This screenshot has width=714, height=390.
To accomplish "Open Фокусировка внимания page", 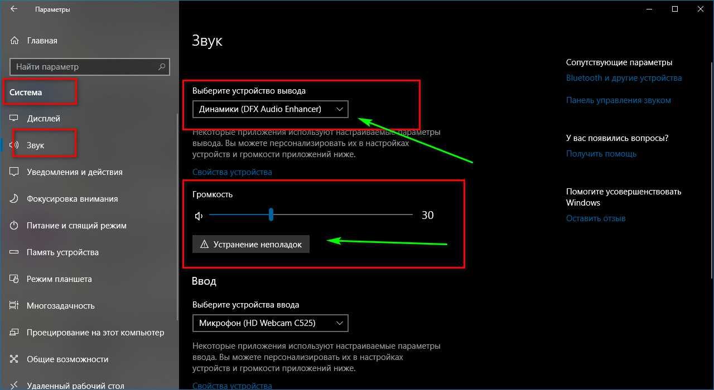I will 73,199.
